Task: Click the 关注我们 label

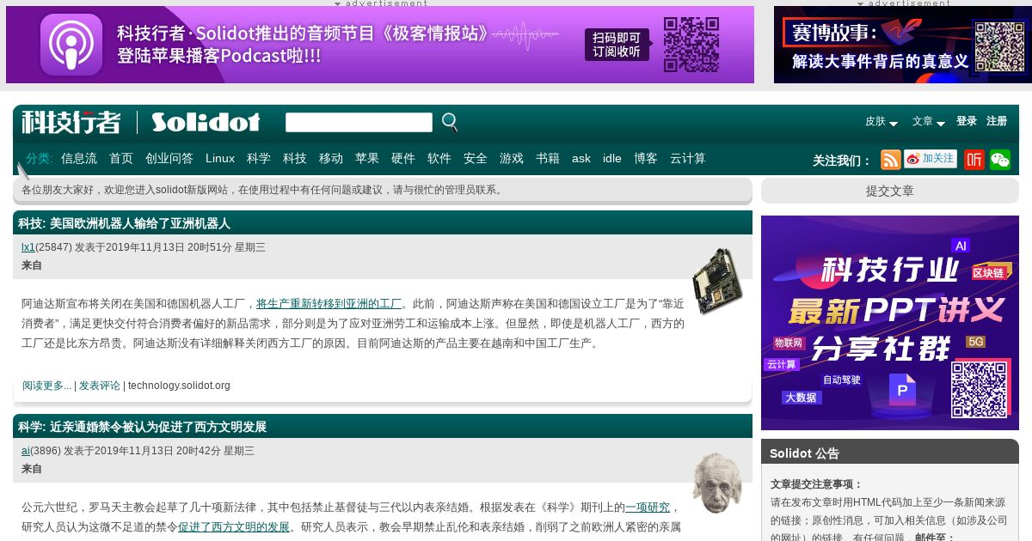Action: point(842,161)
